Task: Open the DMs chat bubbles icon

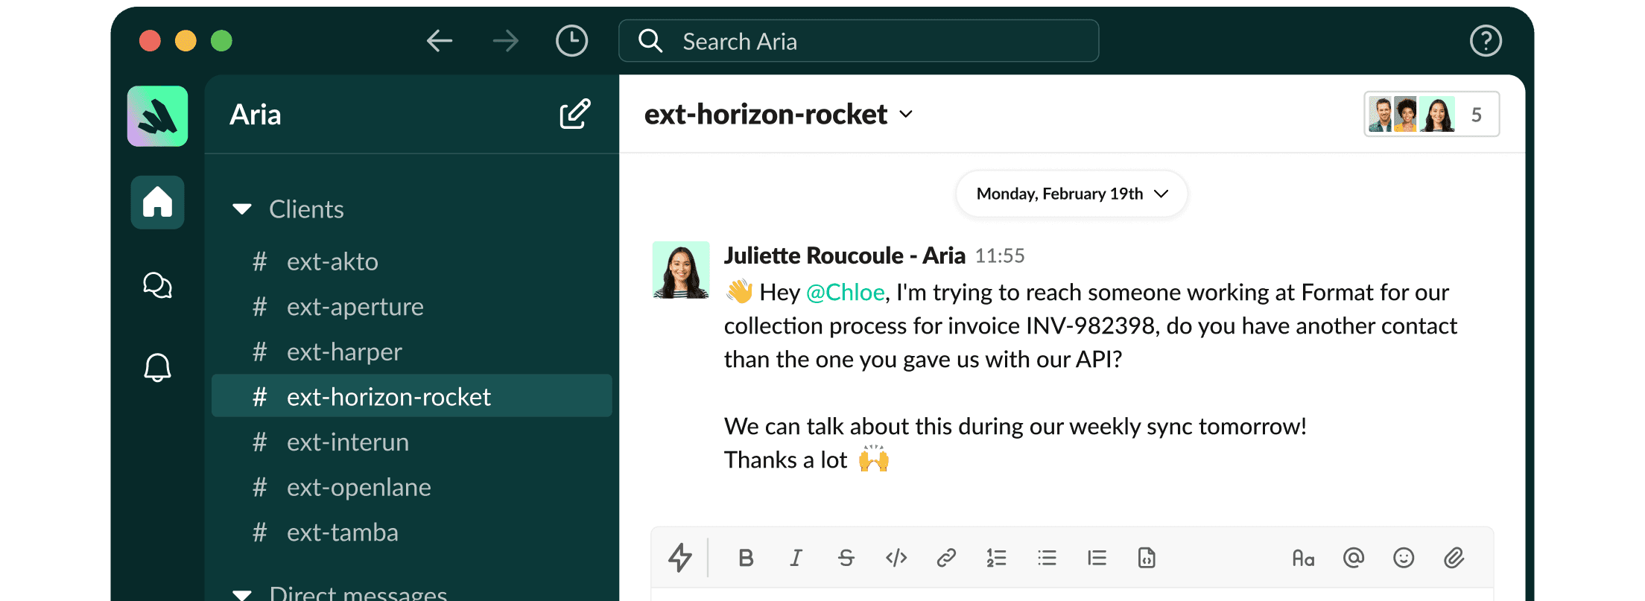Action: tap(157, 284)
